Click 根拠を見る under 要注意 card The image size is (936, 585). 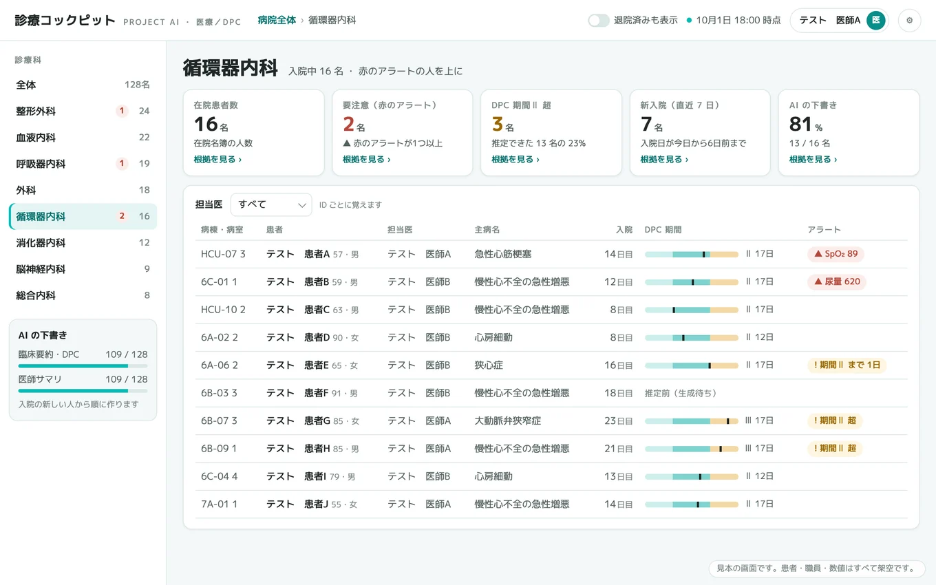point(366,160)
